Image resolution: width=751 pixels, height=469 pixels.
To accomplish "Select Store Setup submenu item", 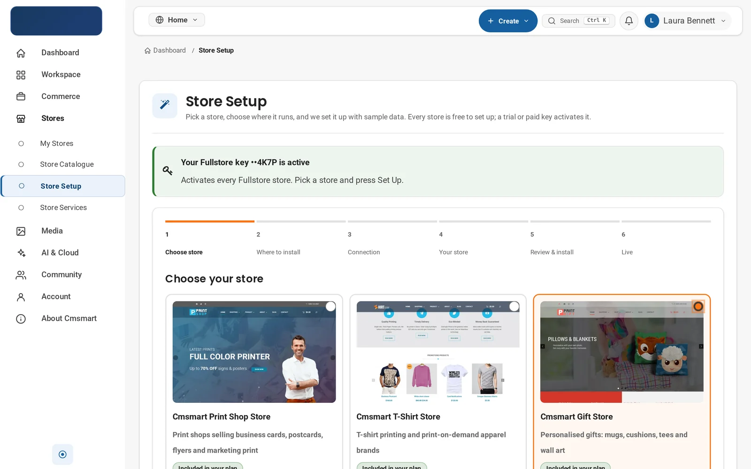I will 63,186.
